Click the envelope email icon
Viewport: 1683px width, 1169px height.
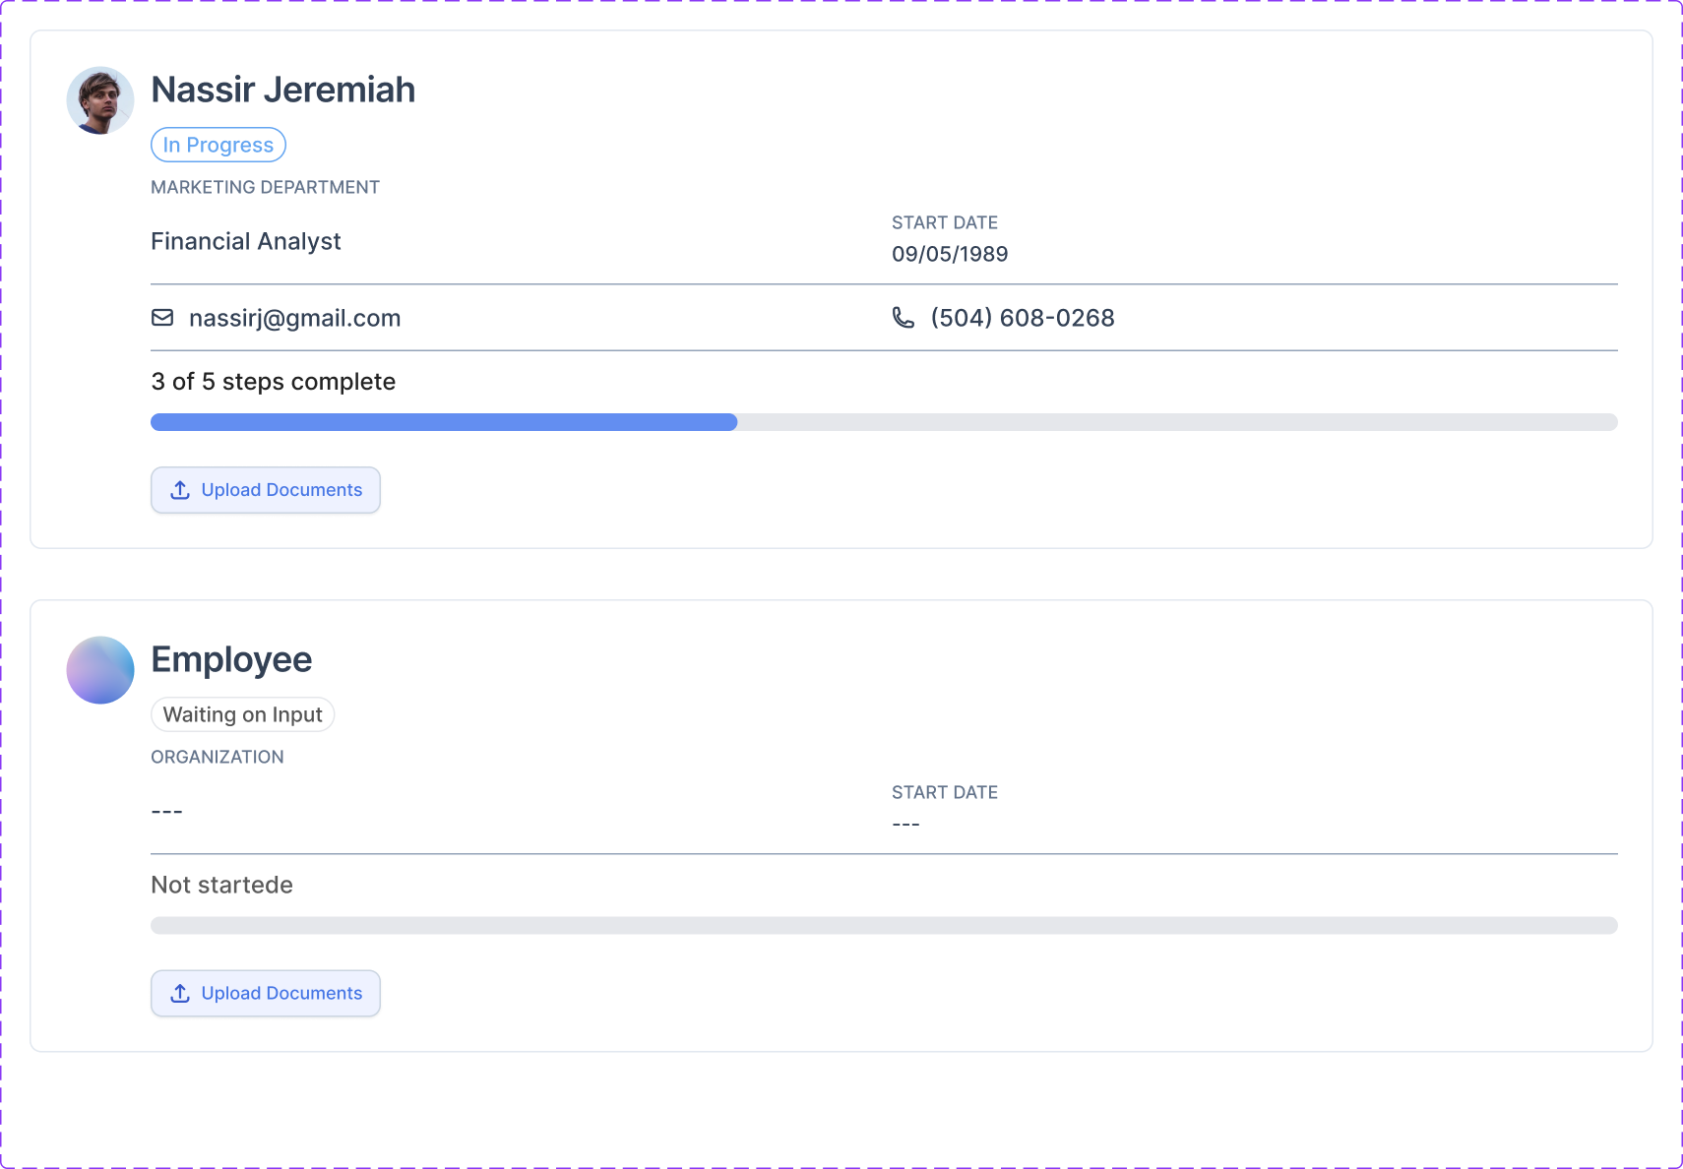click(x=162, y=318)
